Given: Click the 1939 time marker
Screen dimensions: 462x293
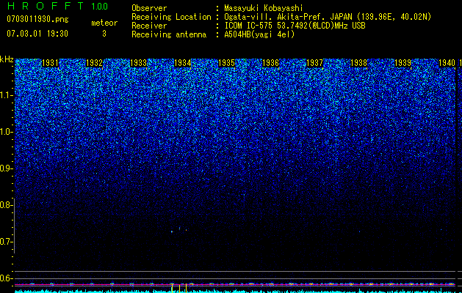Looking at the screenshot, I should coord(403,63).
